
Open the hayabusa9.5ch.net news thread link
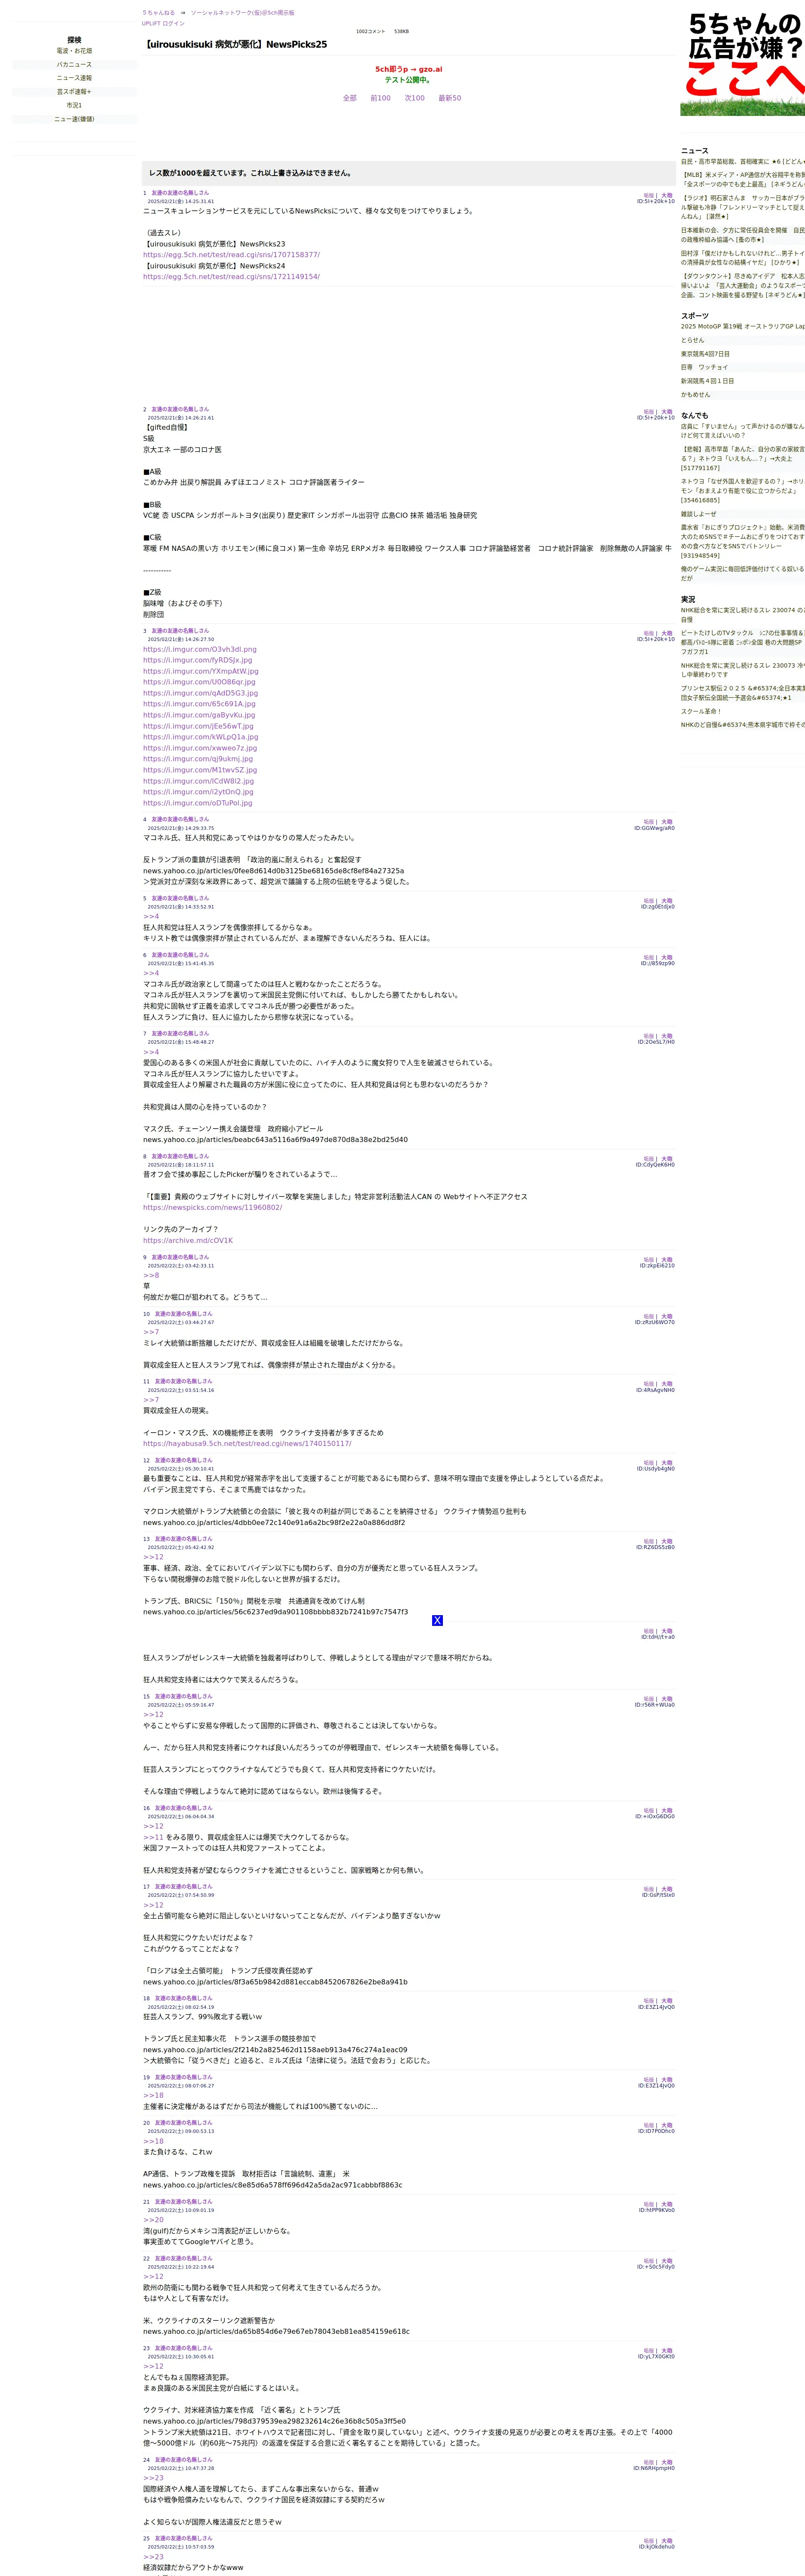[247, 1444]
